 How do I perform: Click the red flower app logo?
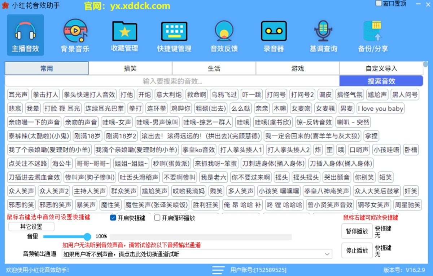(x=5, y=5)
